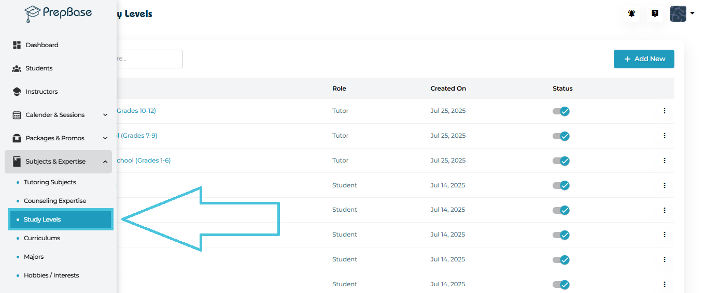Expand the Calender & Sessions submenu chevron

coord(105,115)
